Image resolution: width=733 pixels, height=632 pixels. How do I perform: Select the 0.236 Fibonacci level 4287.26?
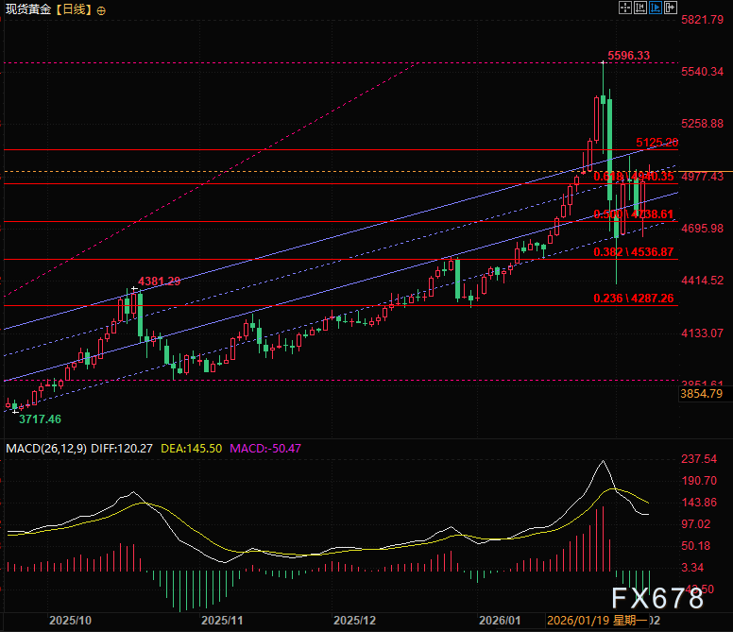(x=634, y=298)
